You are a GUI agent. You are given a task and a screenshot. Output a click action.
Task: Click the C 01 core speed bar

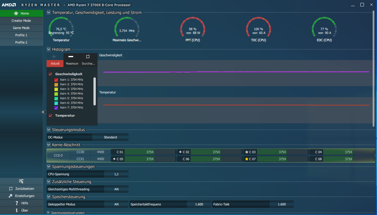tap(150, 152)
